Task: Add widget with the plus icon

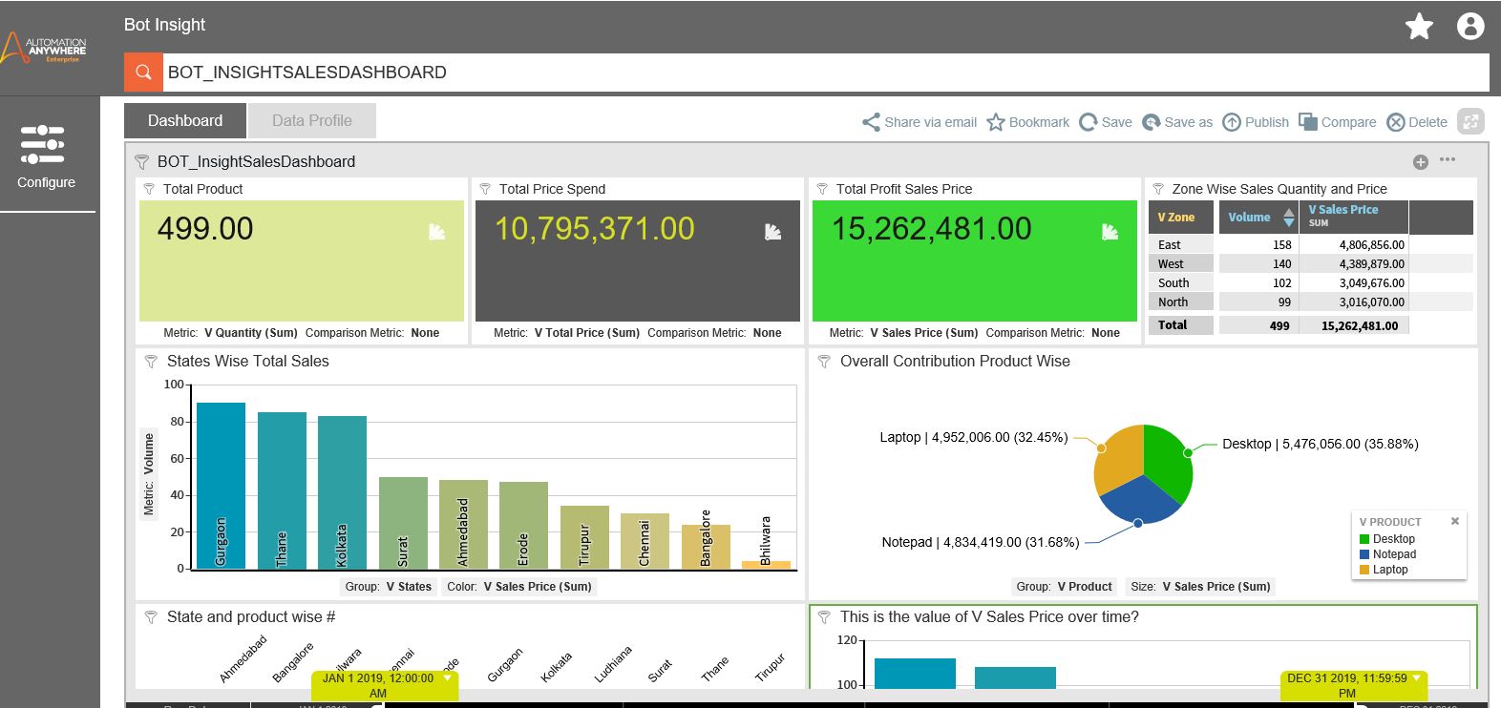Action: pyautogui.click(x=1420, y=162)
